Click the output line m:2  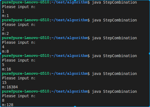point(5,34)
